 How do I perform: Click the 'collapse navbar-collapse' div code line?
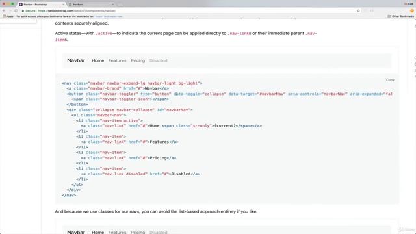[x=129, y=110]
